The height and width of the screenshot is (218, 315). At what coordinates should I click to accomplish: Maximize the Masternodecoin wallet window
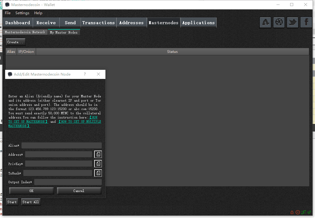(x=292, y=5)
